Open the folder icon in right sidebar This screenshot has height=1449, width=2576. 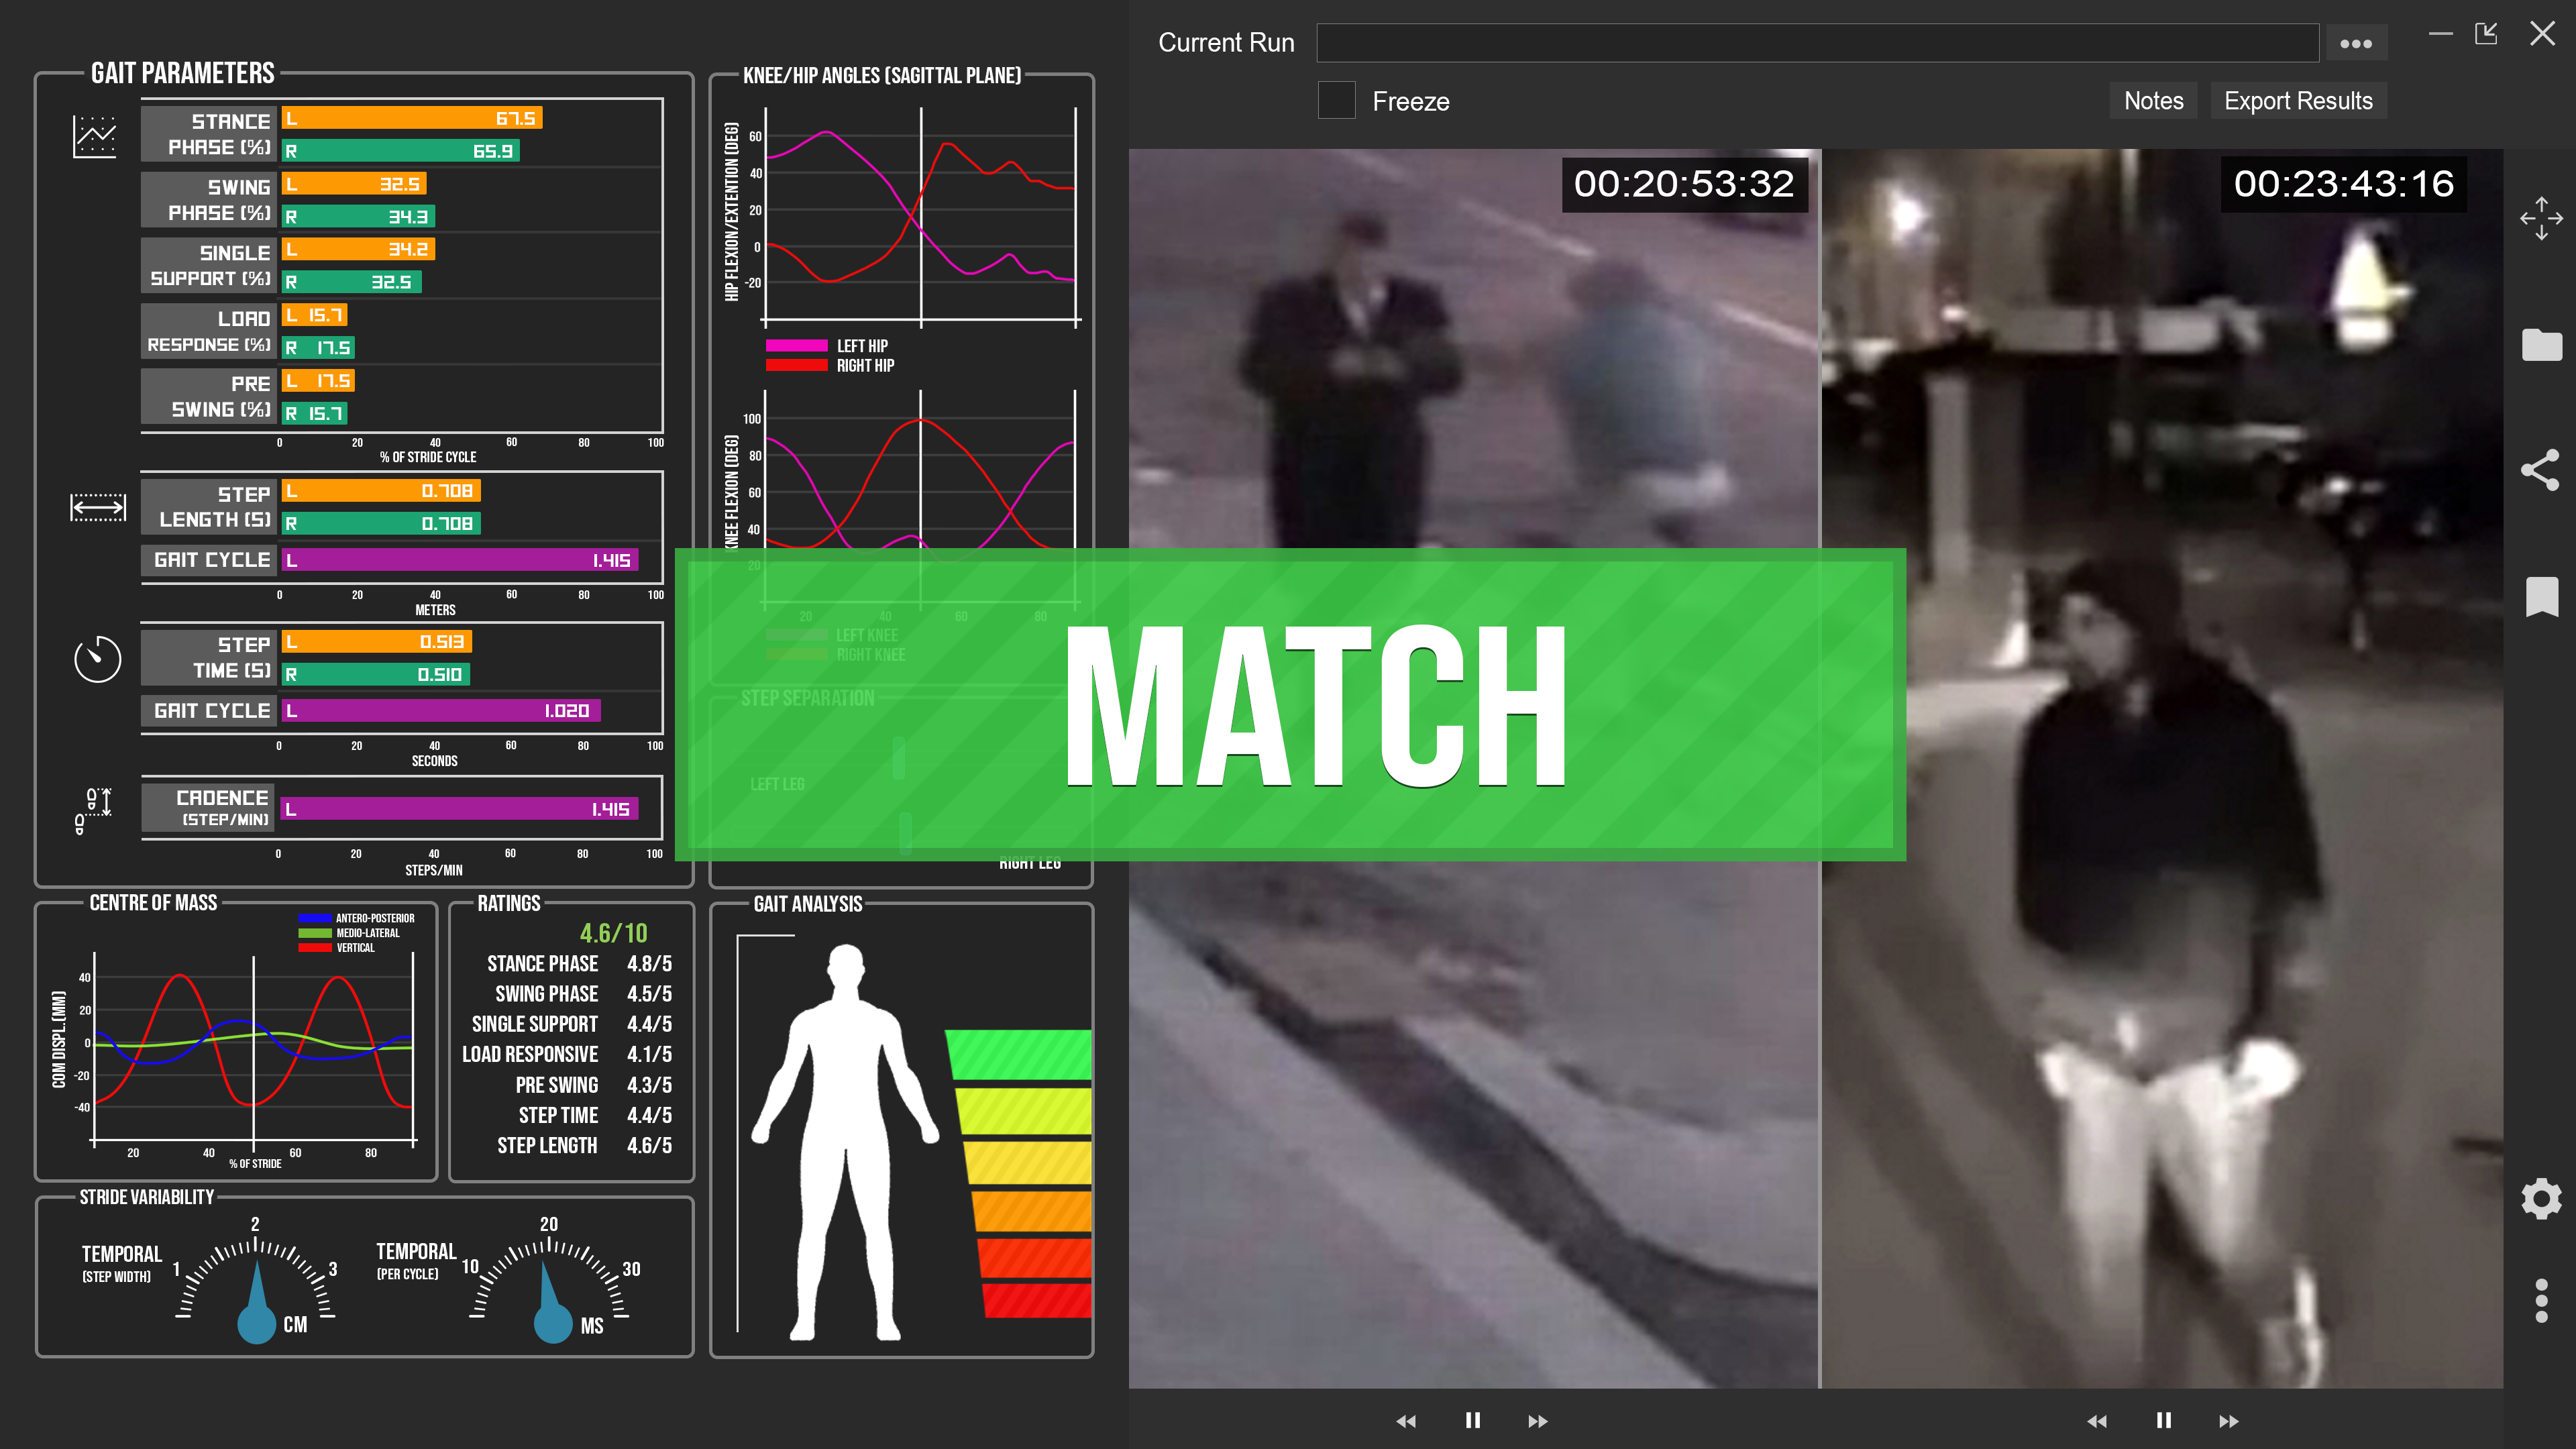point(2541,344)
